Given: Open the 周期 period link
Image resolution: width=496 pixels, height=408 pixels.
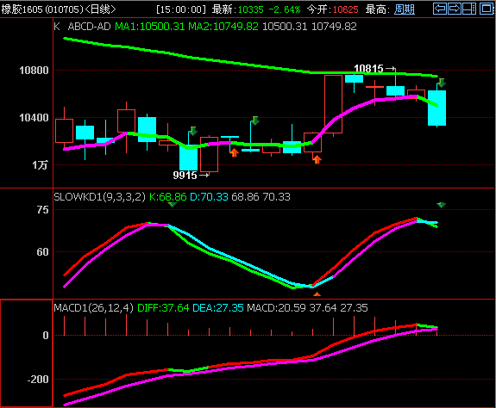Looking at the screenshot, I should pyautogui.click(x=405, y=9).
